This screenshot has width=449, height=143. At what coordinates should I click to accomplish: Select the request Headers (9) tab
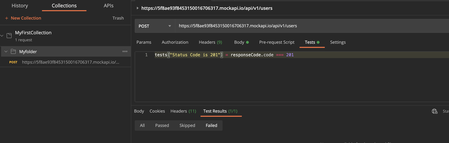click(x=210, y=42)
